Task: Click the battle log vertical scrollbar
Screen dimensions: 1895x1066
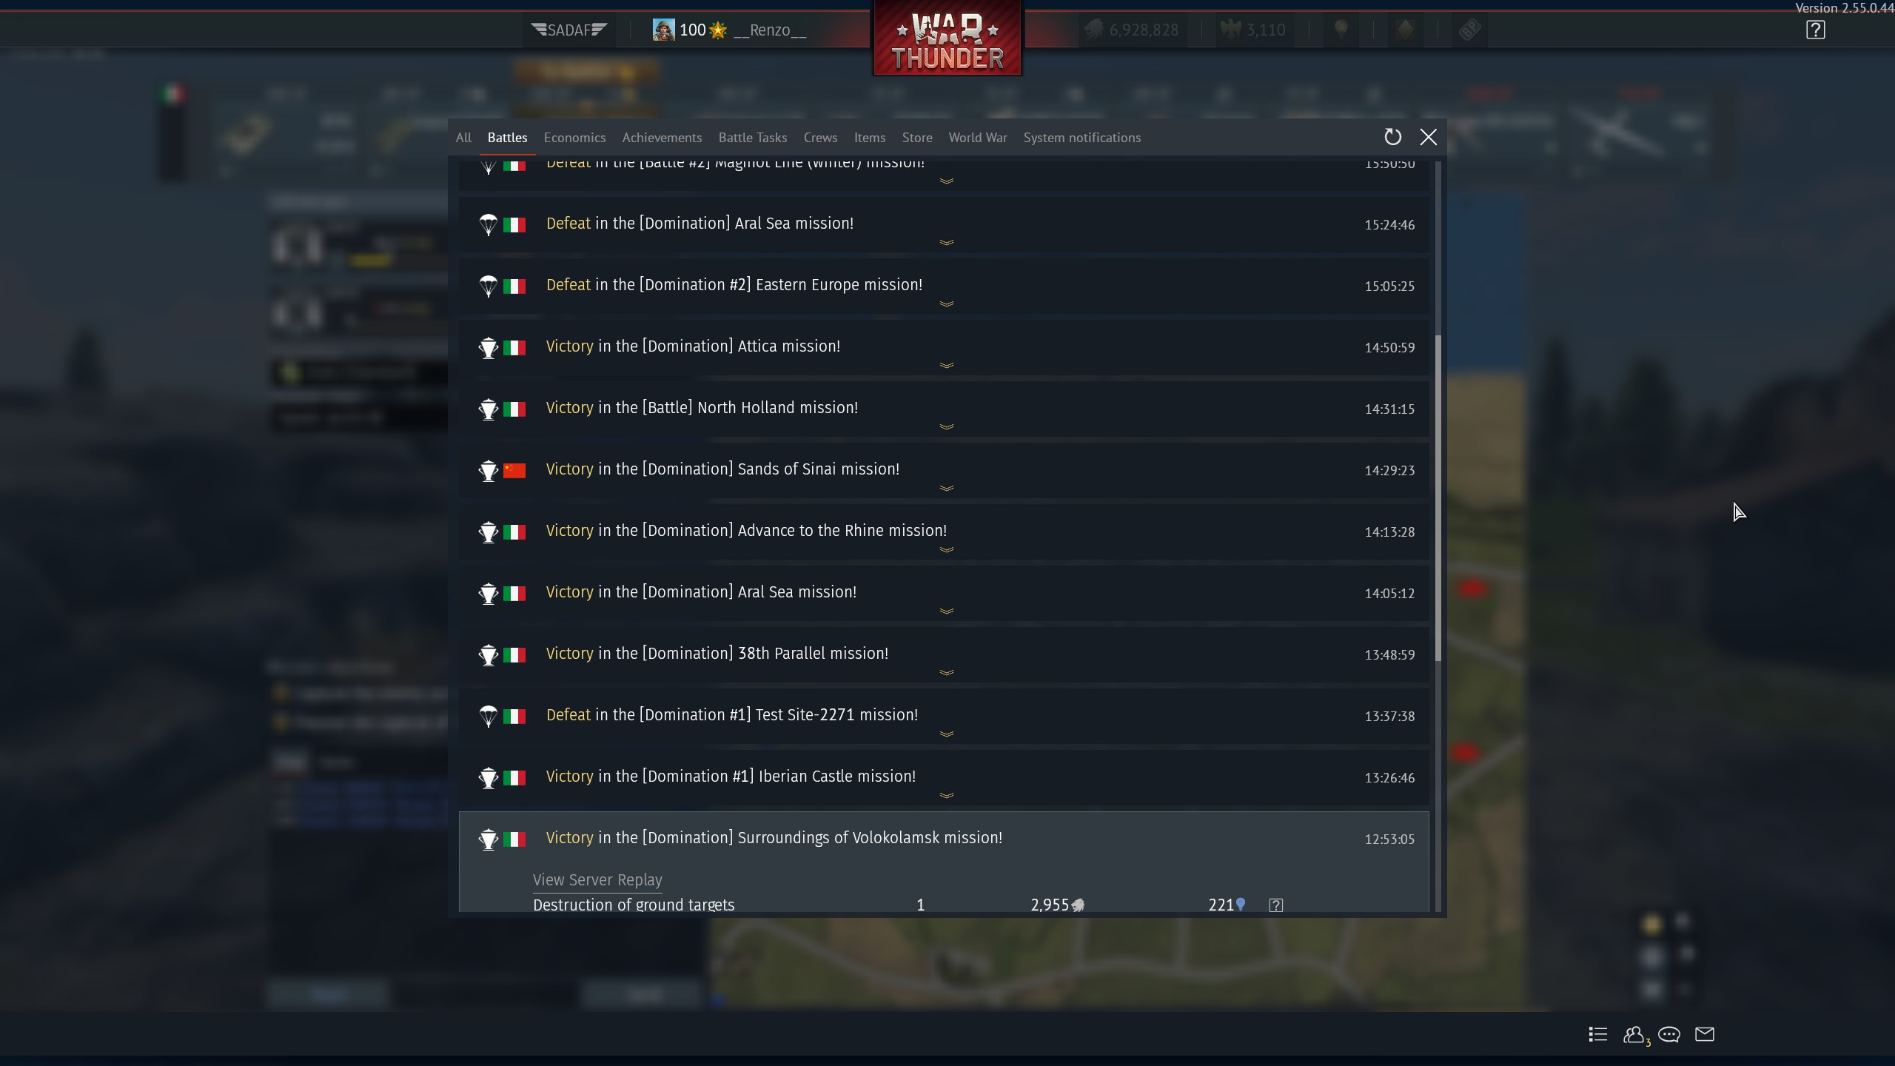Action: [1438, 497]
